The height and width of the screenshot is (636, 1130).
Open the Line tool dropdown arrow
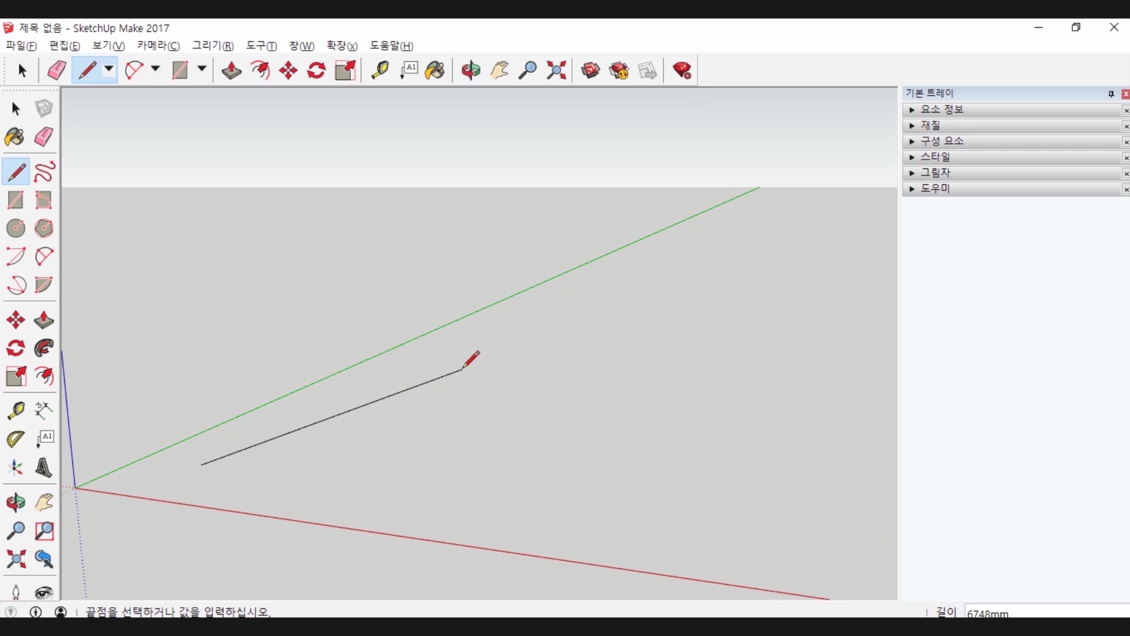[x=109, y=69]
